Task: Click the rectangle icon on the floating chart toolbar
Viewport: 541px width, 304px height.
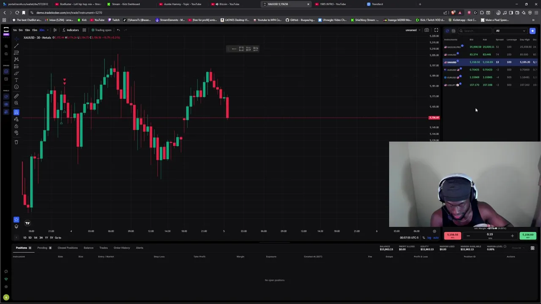Action: (x=241, y=49)
